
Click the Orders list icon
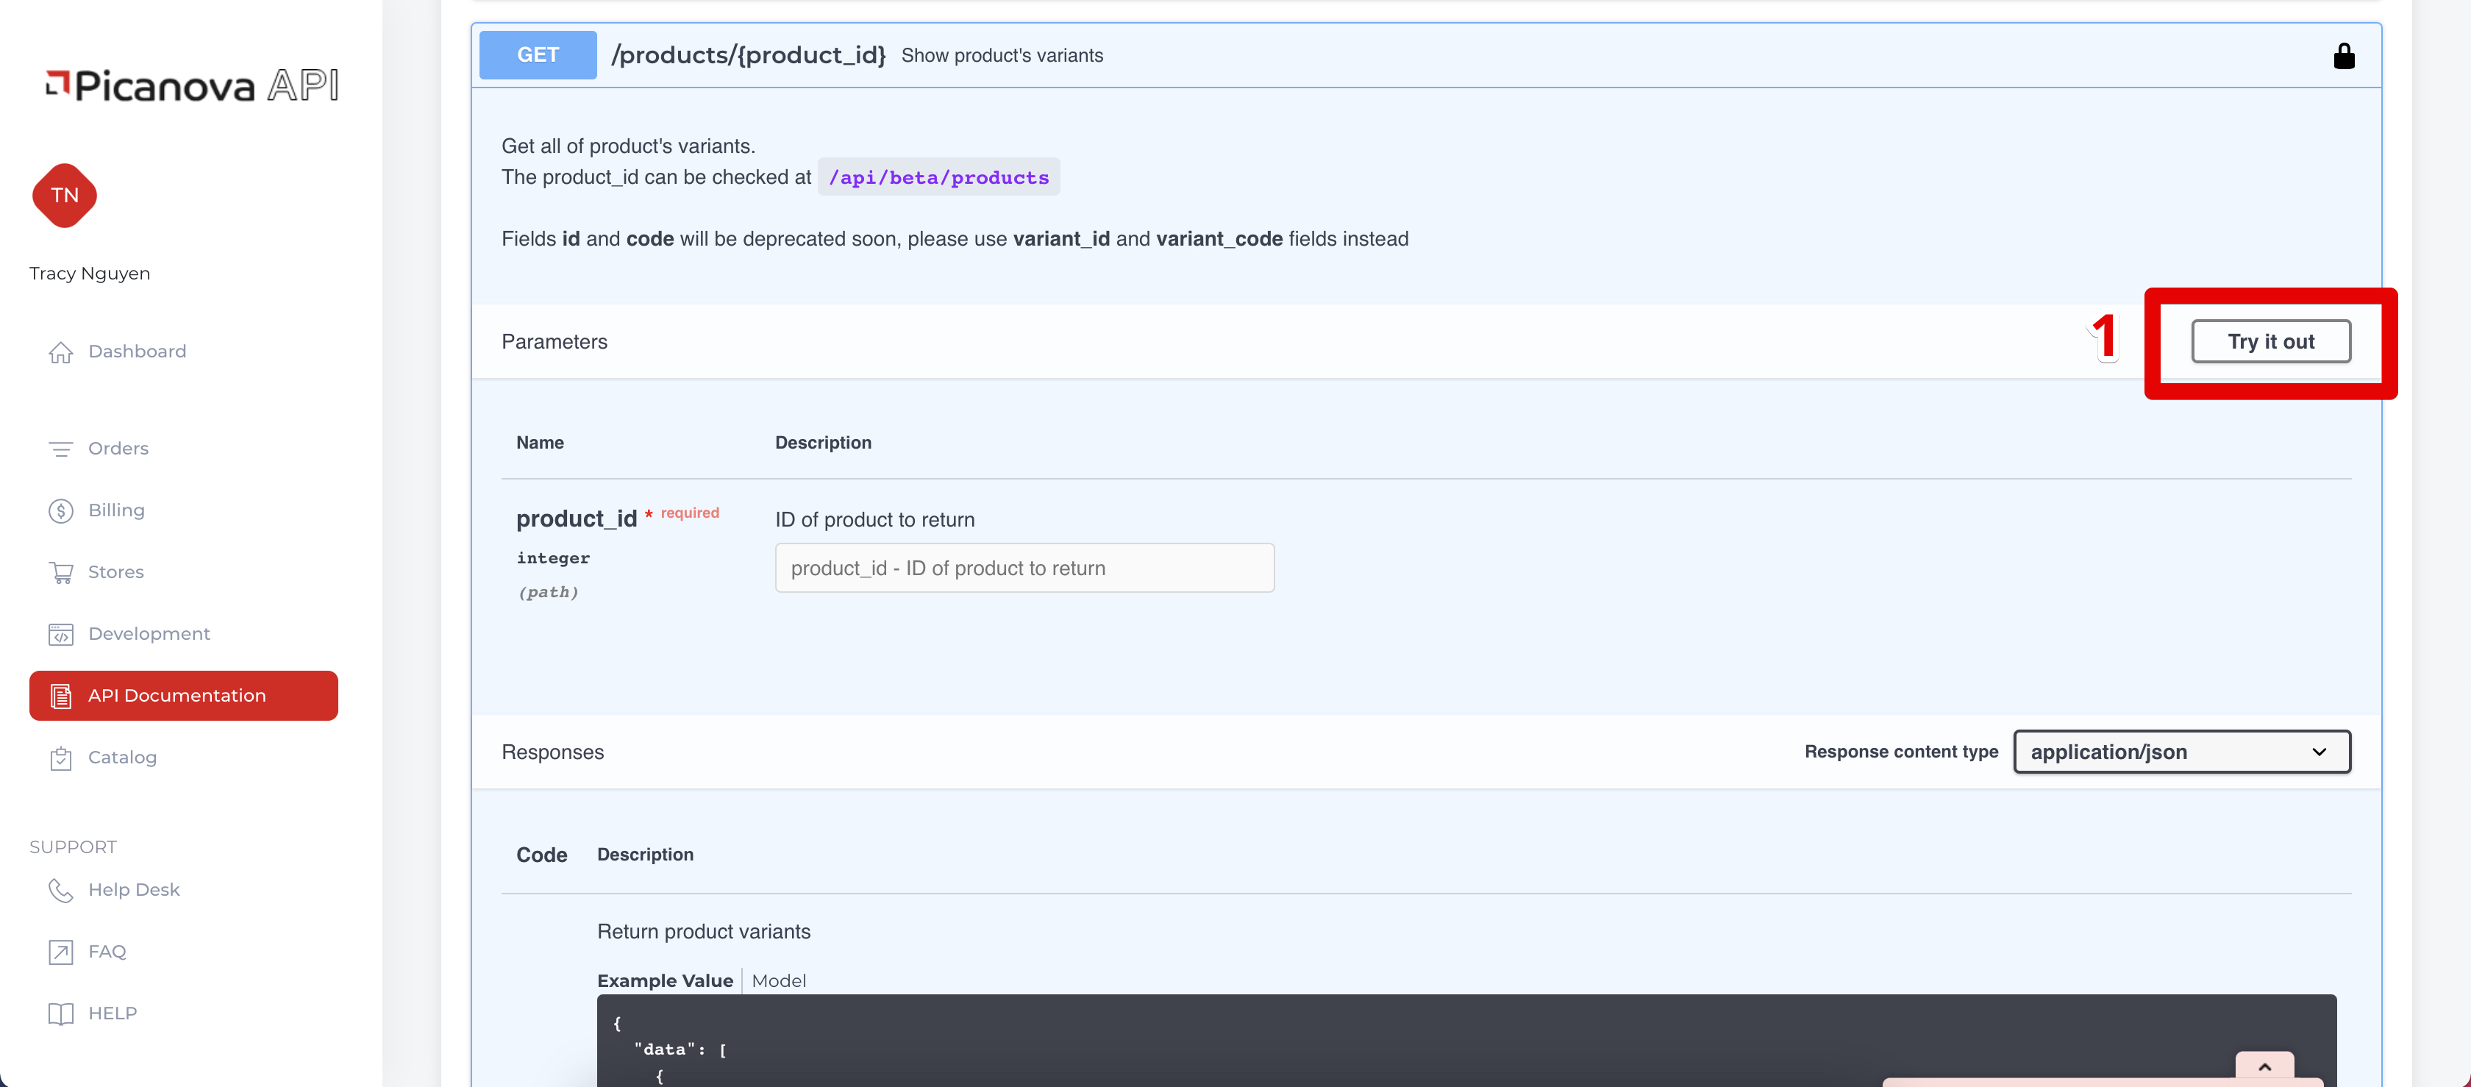60,449
